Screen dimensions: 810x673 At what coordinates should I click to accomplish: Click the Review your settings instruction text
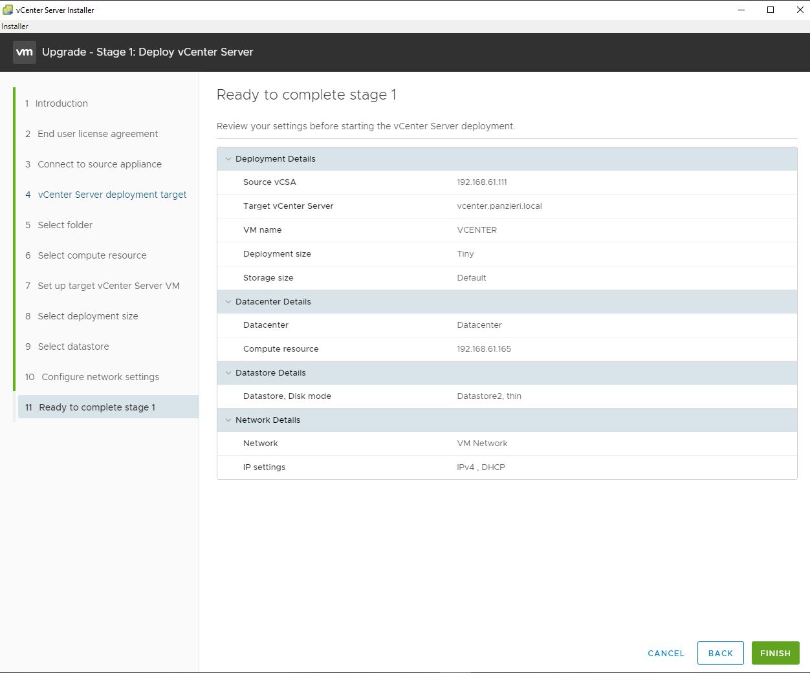(x=366, y=126)
